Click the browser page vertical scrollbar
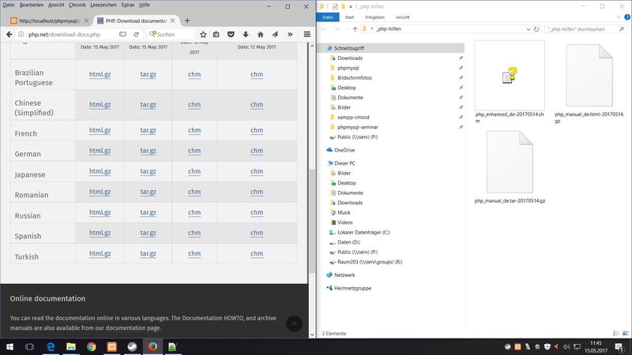This screenshot has height=355, width=632. (311, 158)
